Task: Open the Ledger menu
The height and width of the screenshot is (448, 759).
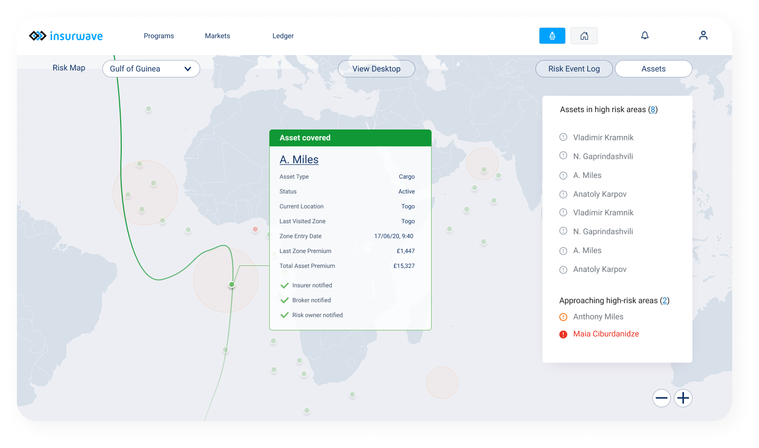Action: (x=283, y=36)
